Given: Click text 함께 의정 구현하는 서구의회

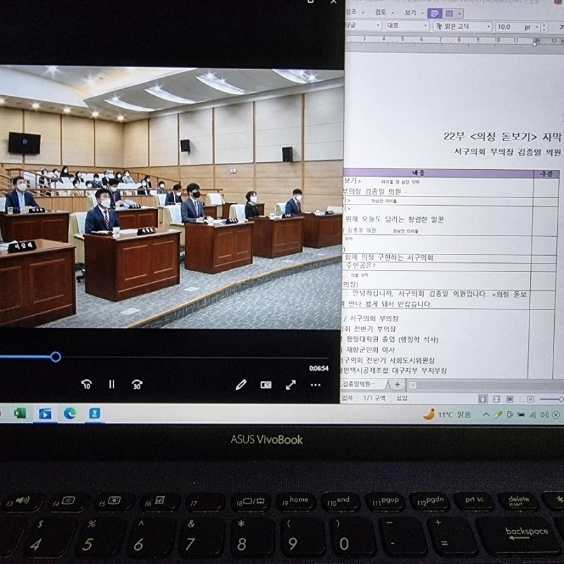Looking at the screenshot, I should tap(389, 257).
